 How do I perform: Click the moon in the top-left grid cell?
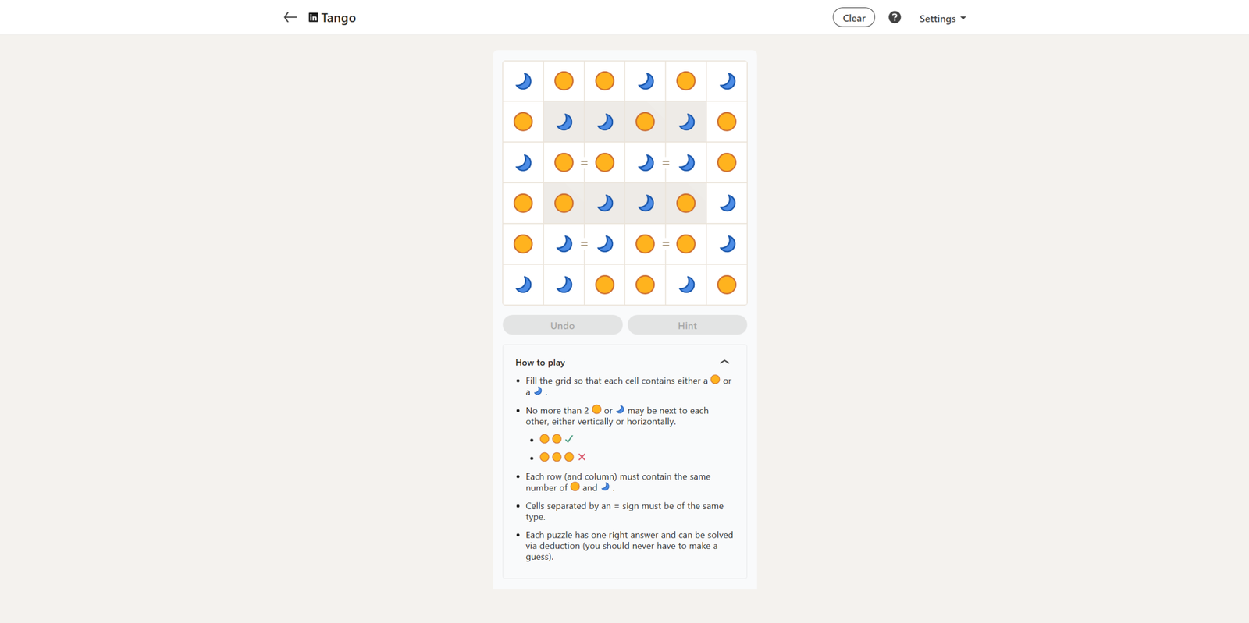pos(523,81)
